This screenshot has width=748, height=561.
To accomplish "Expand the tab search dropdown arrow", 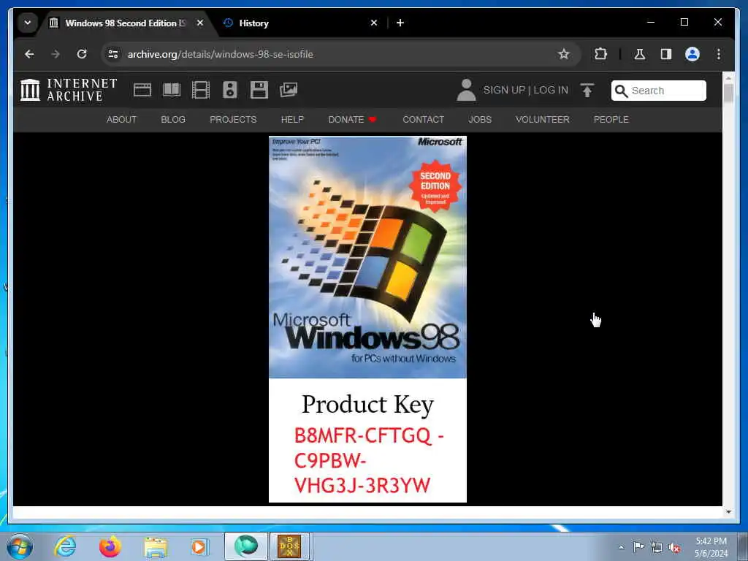I will (x=28, y=23).
